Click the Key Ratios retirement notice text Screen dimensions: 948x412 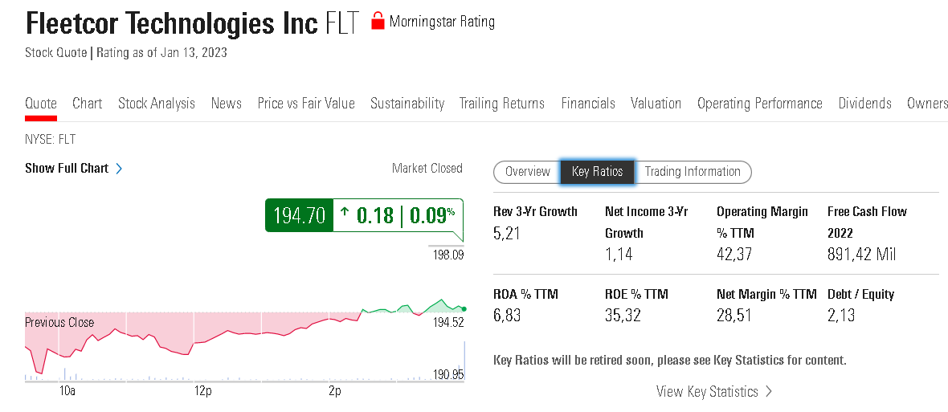(671, 361)
